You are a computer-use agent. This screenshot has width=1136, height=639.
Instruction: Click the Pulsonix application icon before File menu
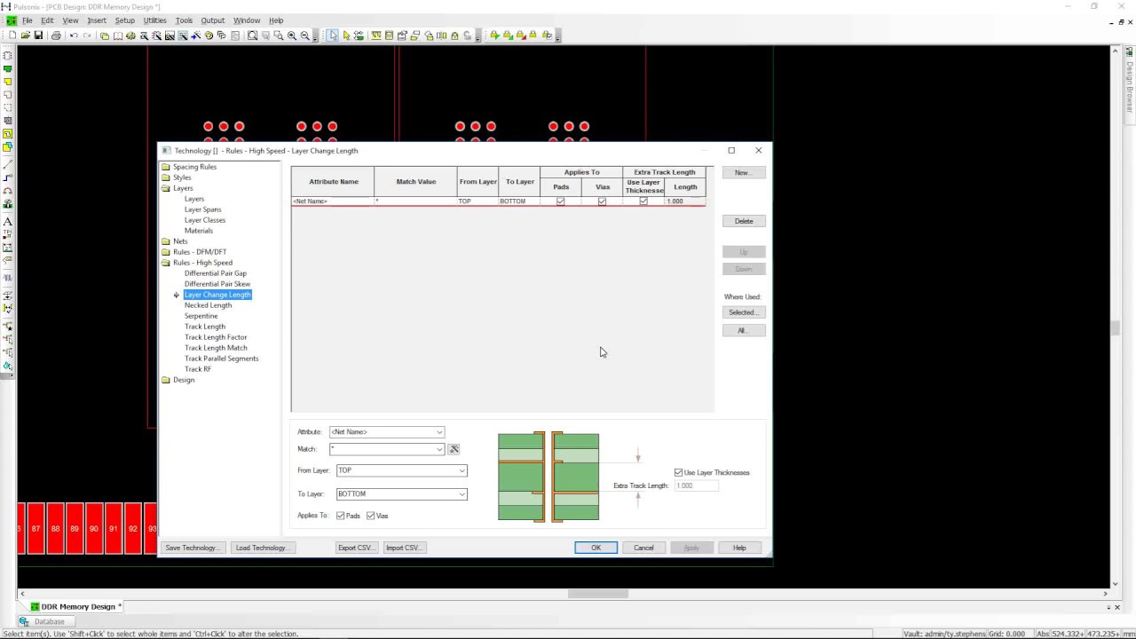click(x=11, y=20)
